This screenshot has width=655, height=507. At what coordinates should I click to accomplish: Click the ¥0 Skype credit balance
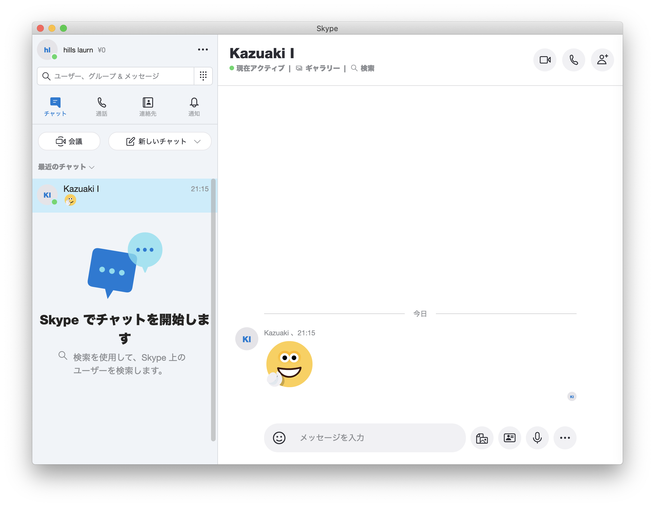(x=101, y=50)
